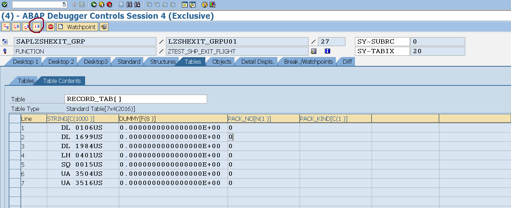This screenshot has height=208, width=511.
Task: Click the Previous Page icon
Action: (157, 5)
